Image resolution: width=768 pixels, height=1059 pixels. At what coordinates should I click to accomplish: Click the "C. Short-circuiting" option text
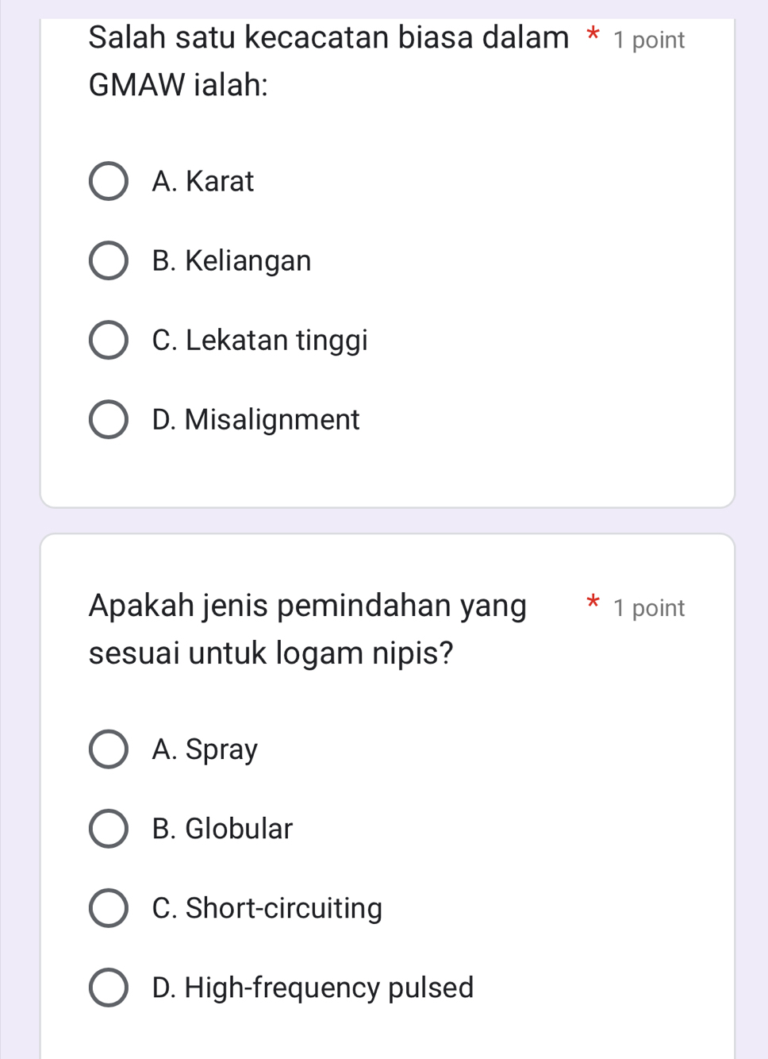tap(267, 908)
